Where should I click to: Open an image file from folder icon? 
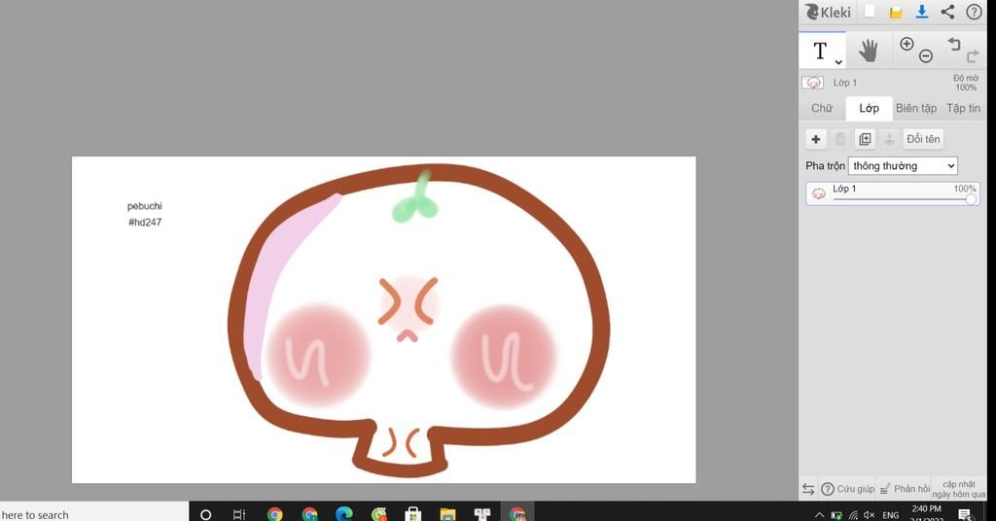pyautogui.click(x=896, y=12)
